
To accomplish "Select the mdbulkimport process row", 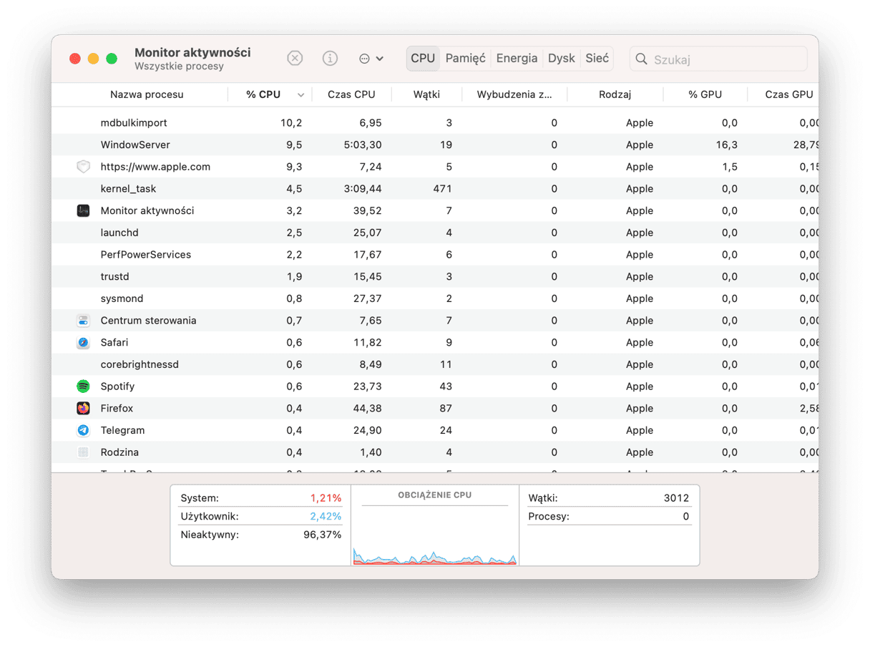I will point(435,123).
